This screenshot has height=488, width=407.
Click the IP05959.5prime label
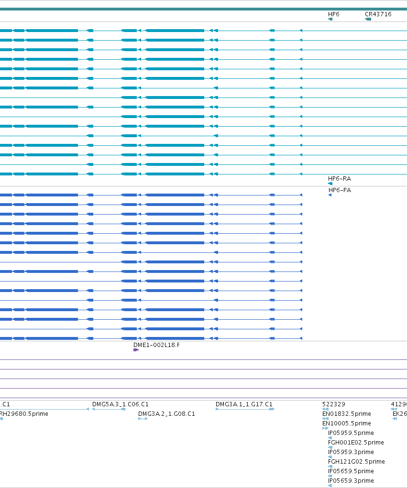tap(351, 433)
